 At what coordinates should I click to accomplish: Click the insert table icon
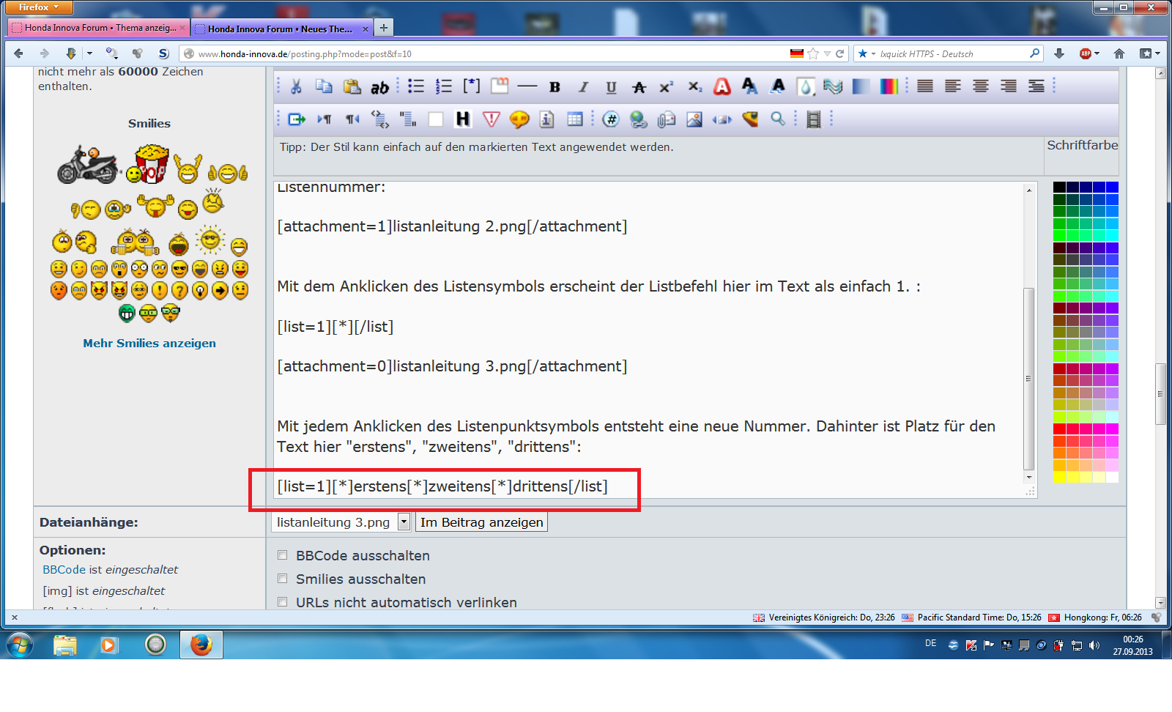575,119
